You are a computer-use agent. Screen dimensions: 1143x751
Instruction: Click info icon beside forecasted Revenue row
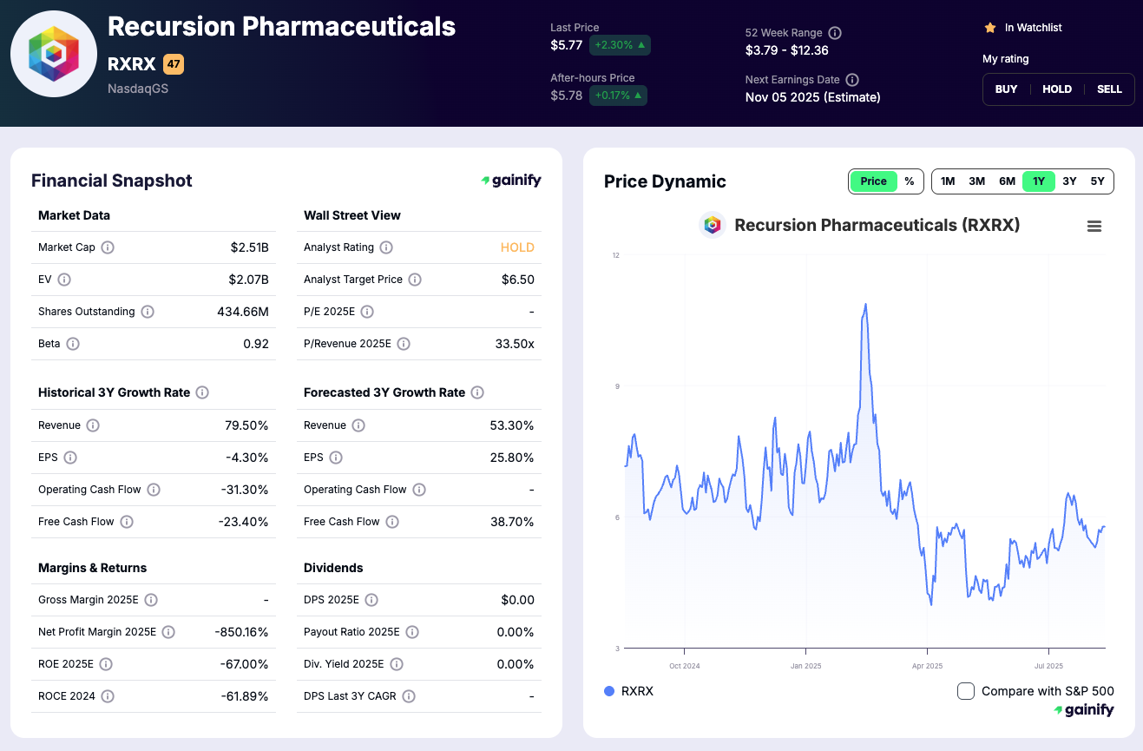pyautogui.click(x=358, y=425)
